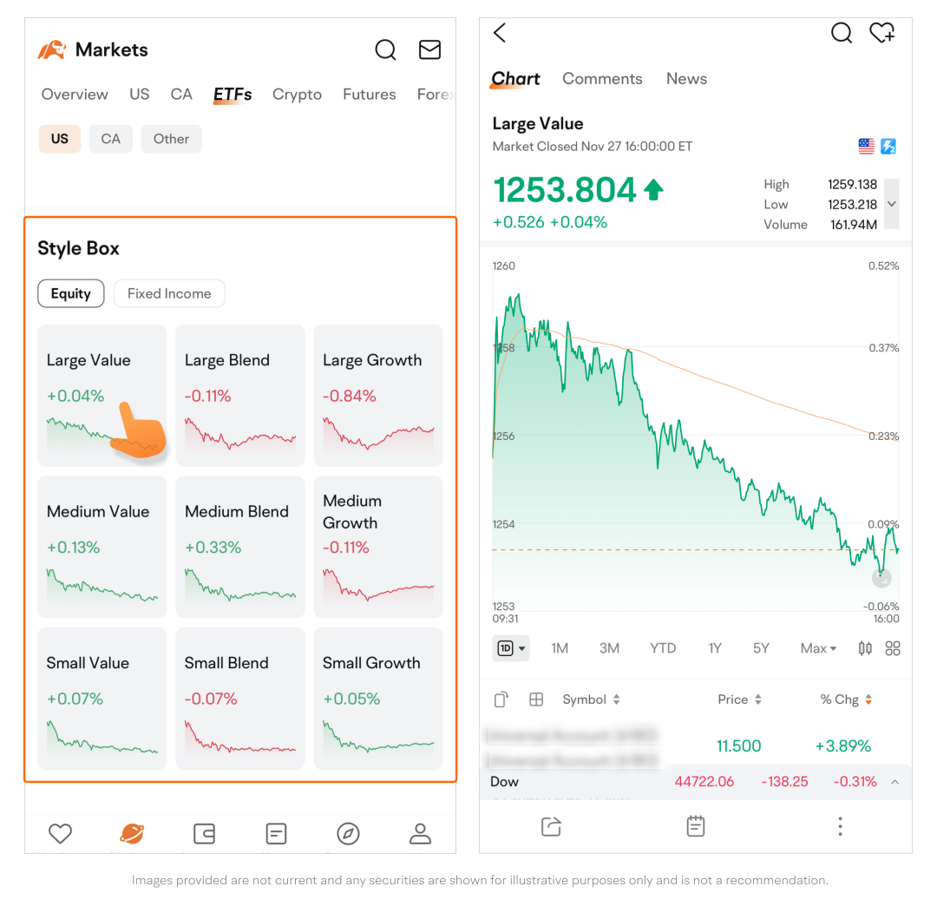Expand the High/Low/Volume details chevron
This screenshot has width=937, height=906.
(x=892, y=204)
